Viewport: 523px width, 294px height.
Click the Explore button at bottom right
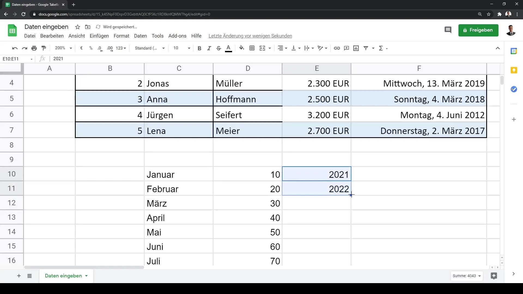pyautogui.click(x=494, y=276)
